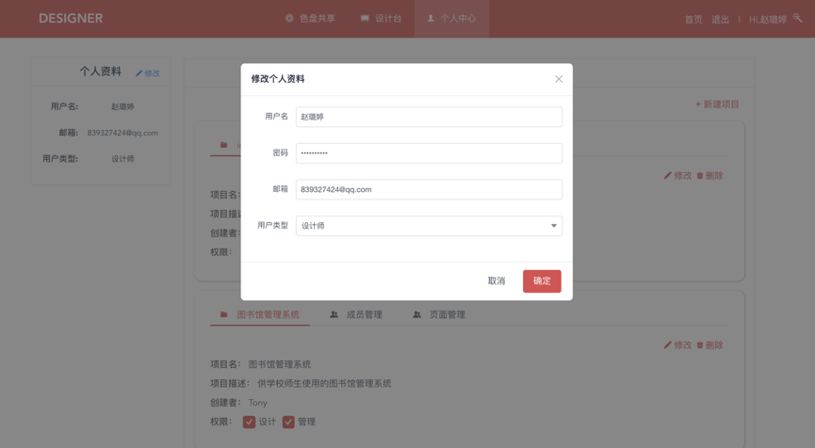
Task: Click email 839327424@qq.com in profile panel
Action: point(122,133)
